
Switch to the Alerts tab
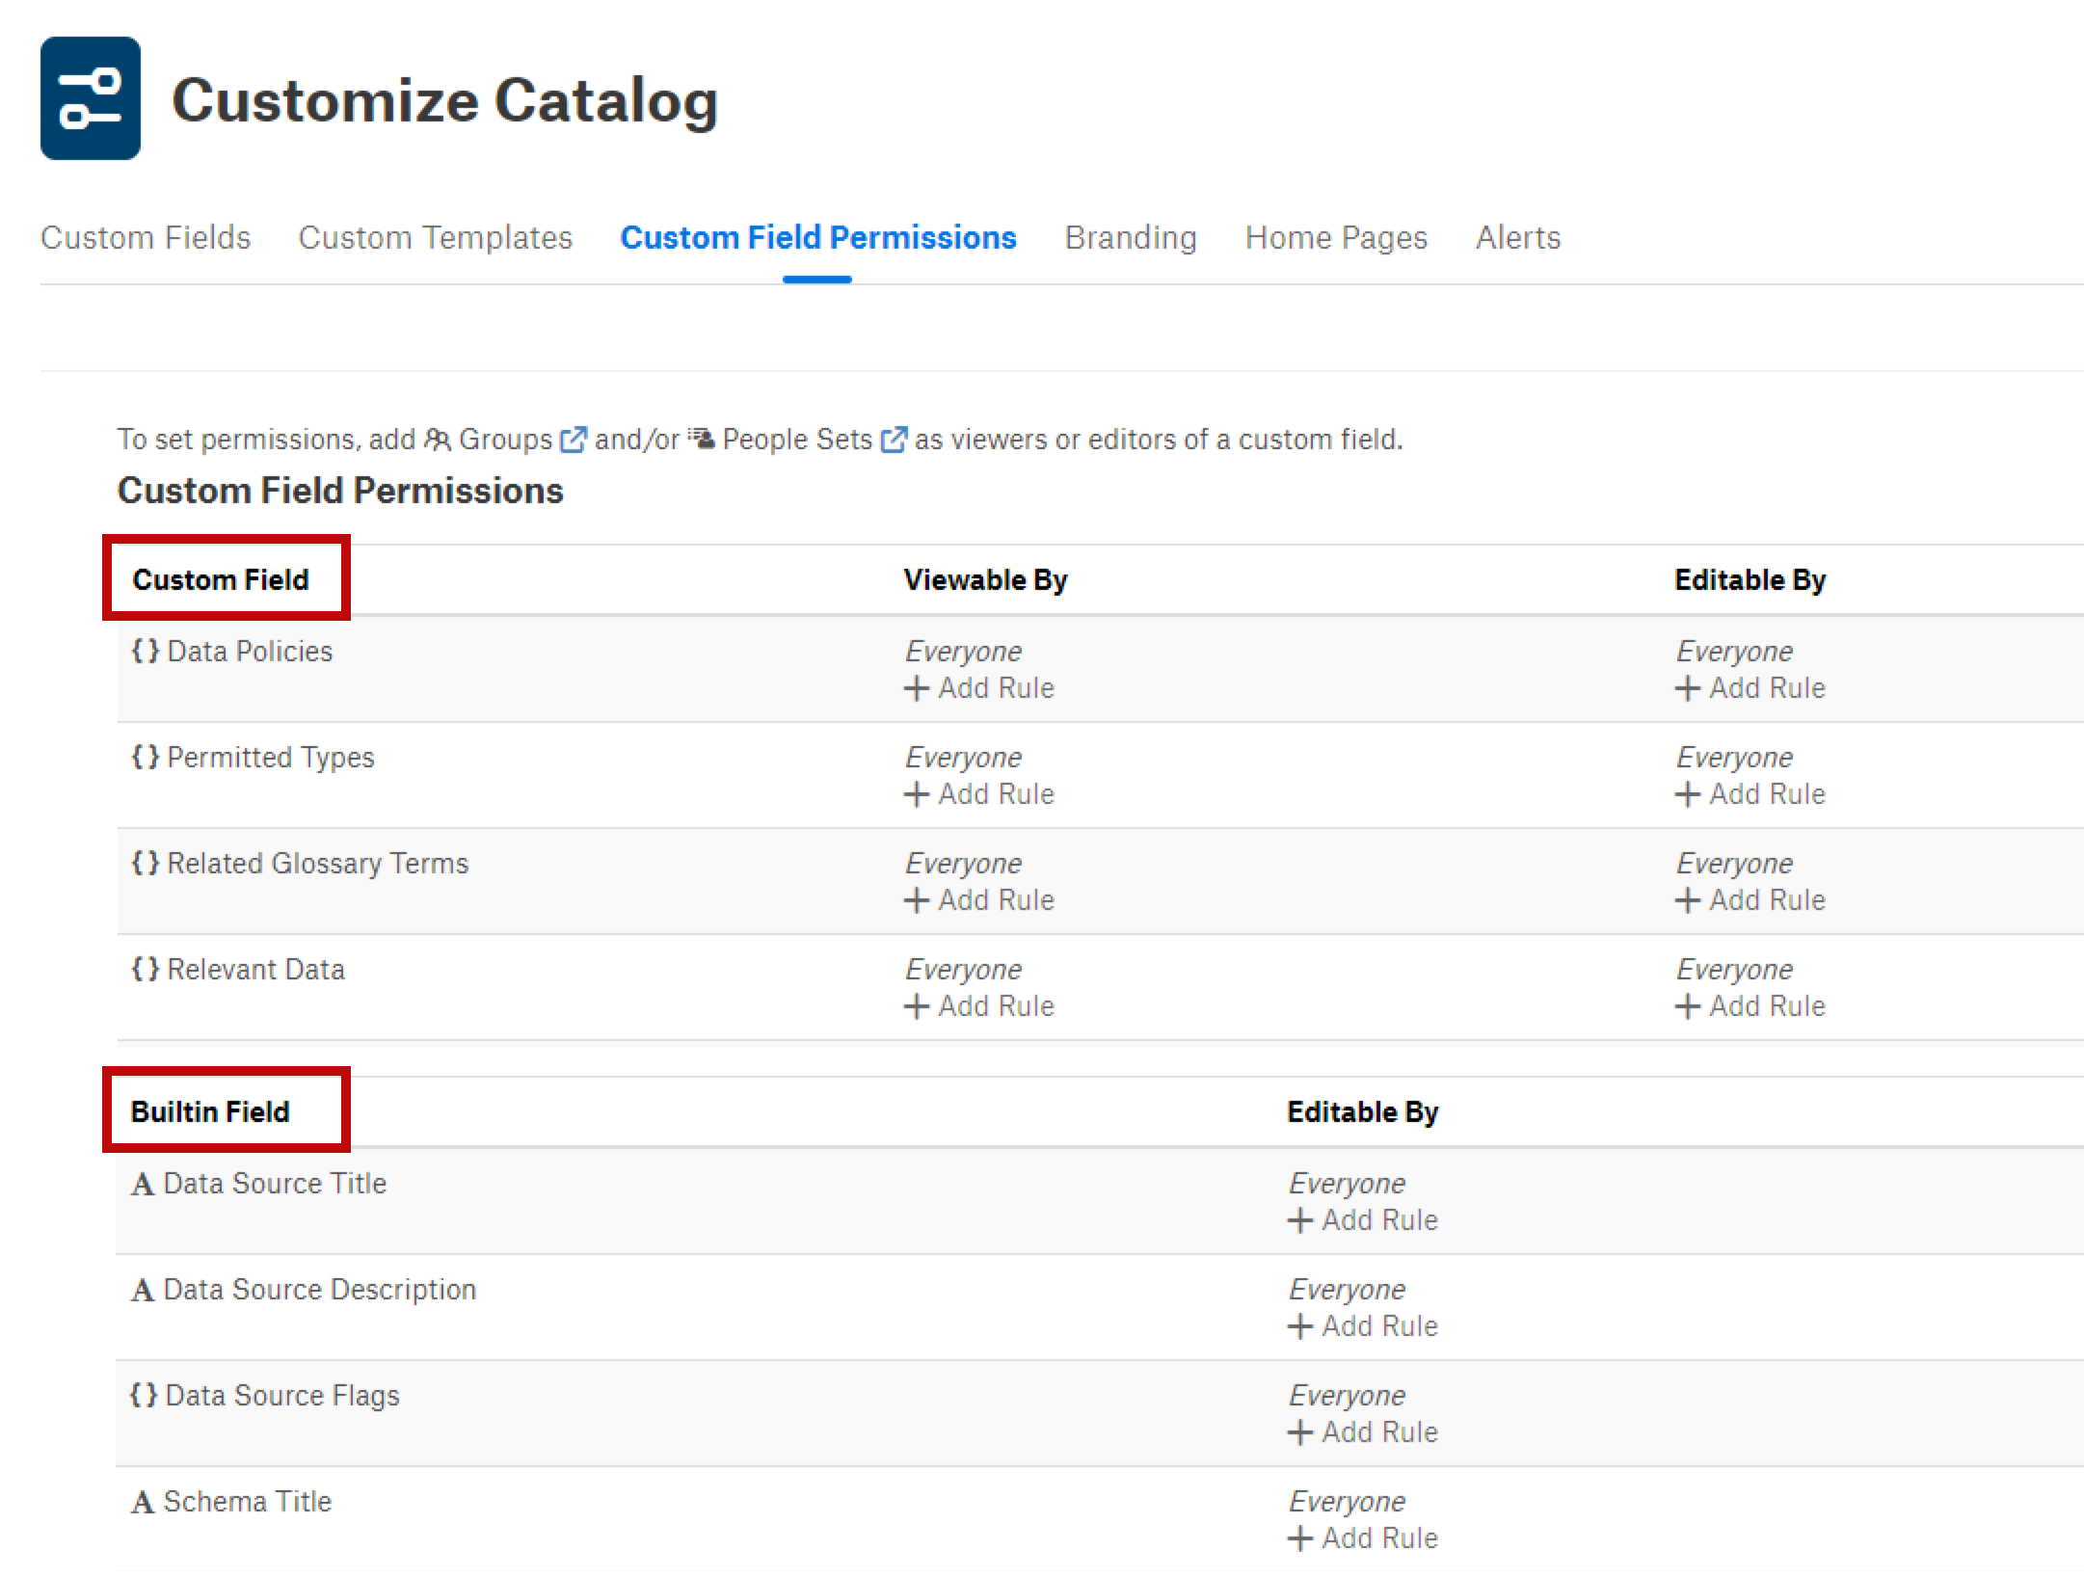1518,237
